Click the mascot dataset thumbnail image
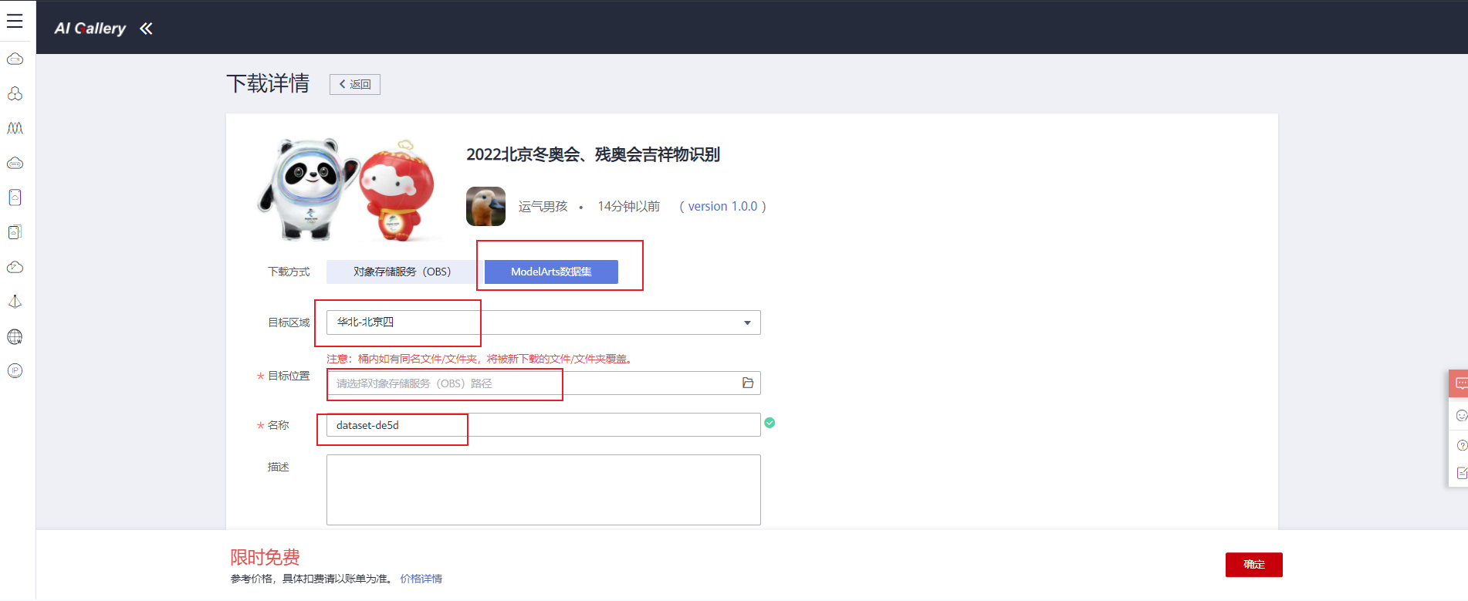 click(x=347, y=190)
